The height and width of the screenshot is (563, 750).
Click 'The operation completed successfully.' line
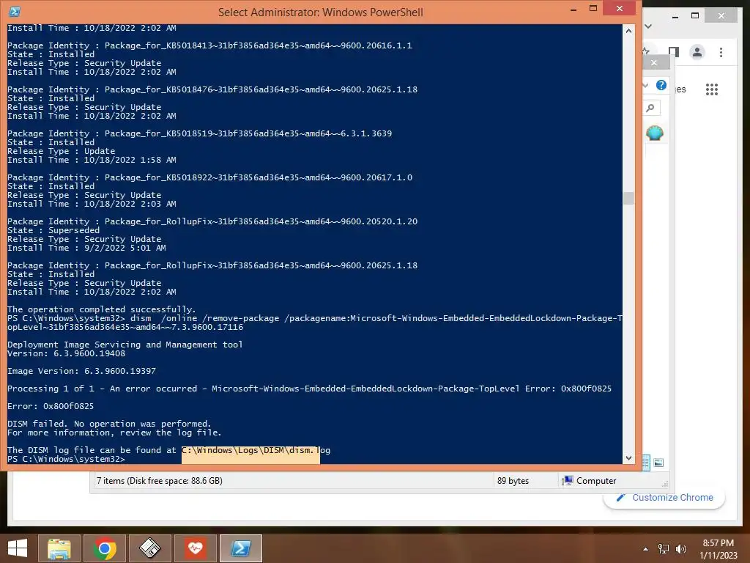[101, 309]
